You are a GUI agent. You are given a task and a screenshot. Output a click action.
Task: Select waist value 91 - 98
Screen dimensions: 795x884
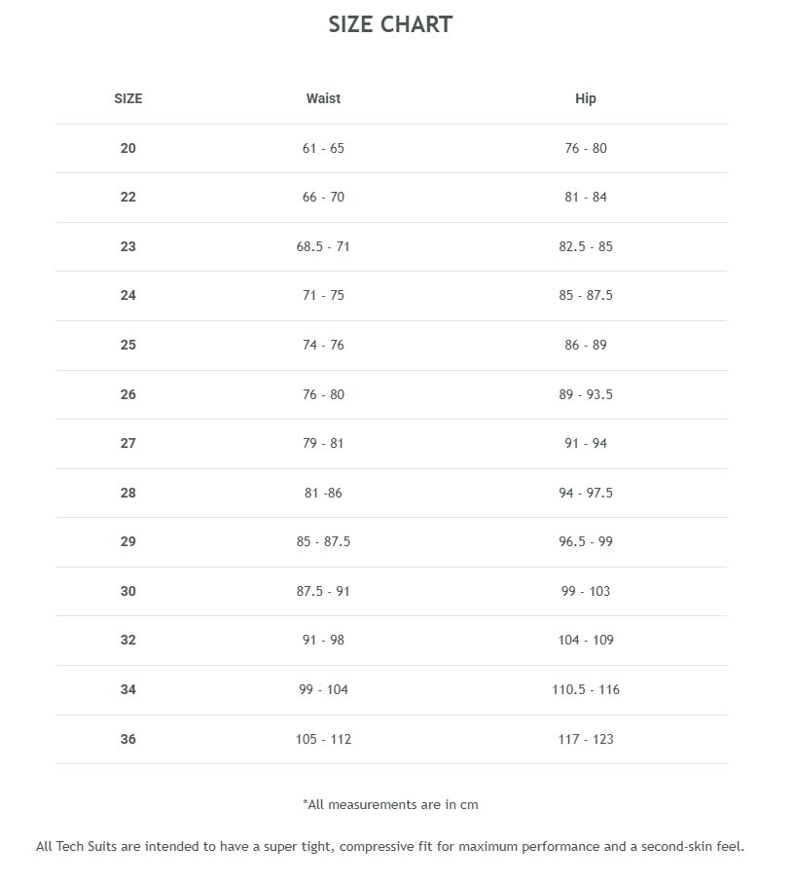click(x=323, y=640)
